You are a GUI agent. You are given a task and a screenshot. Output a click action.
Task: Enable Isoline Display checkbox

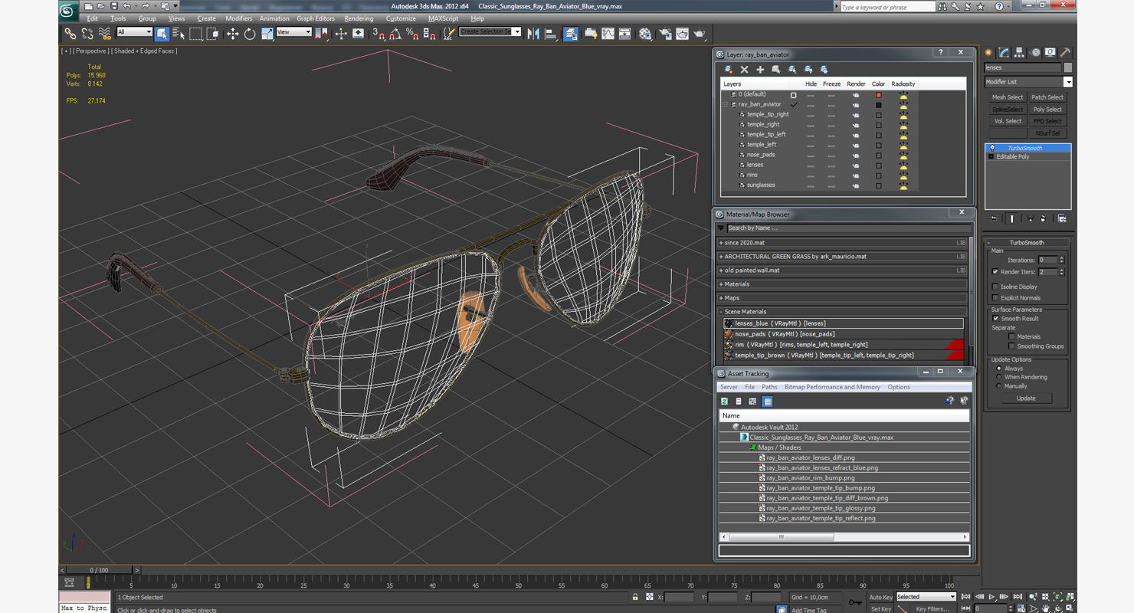pos(995,287)
